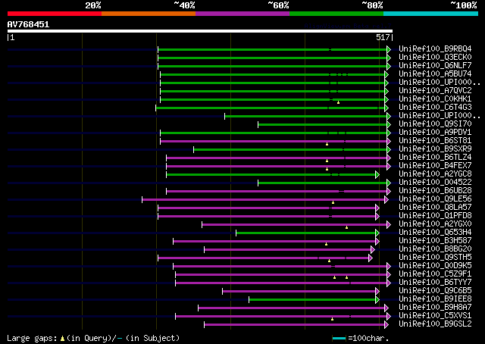
Task: Click the arrowhead ending the UniRef100_Q9STH5 alignment
Action: coord(371,258)
